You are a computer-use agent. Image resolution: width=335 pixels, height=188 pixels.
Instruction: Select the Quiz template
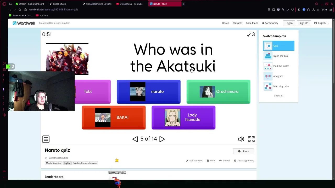pyautogui.click(x=278, y=46)
